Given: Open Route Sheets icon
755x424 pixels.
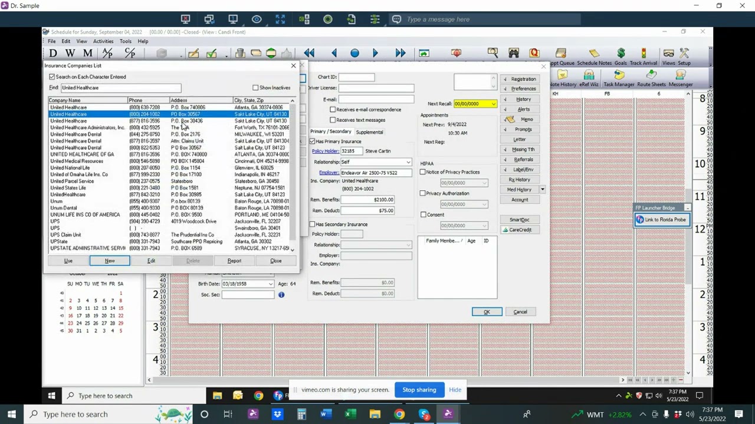Looking at the screenshot, I should [x=651, y=79].
